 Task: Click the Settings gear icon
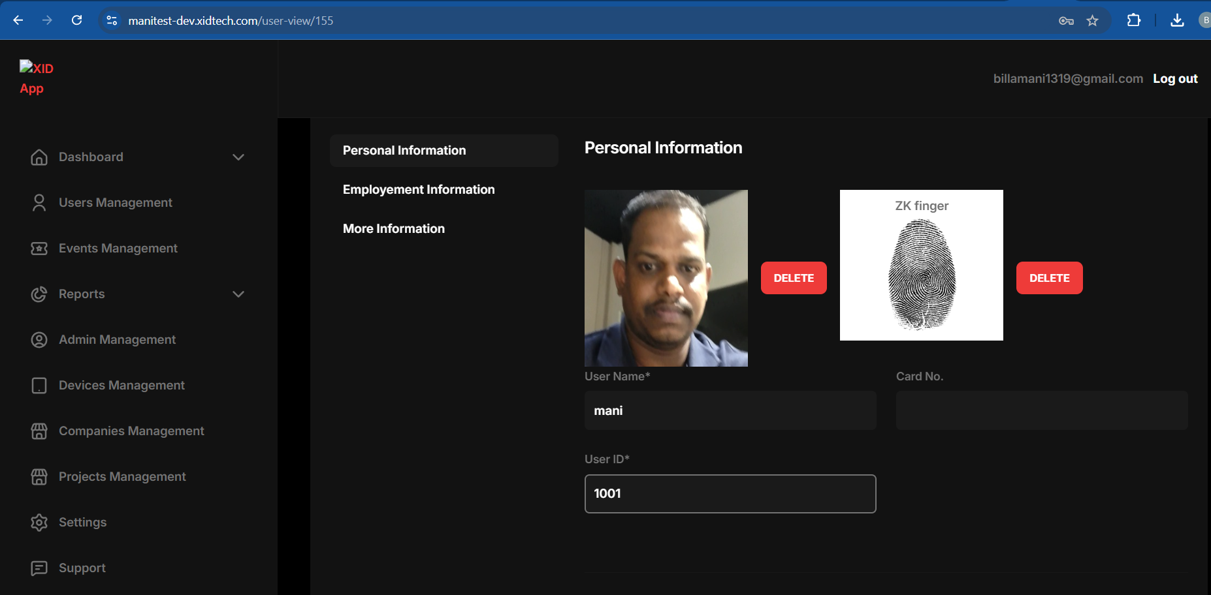tap(39, 523)
